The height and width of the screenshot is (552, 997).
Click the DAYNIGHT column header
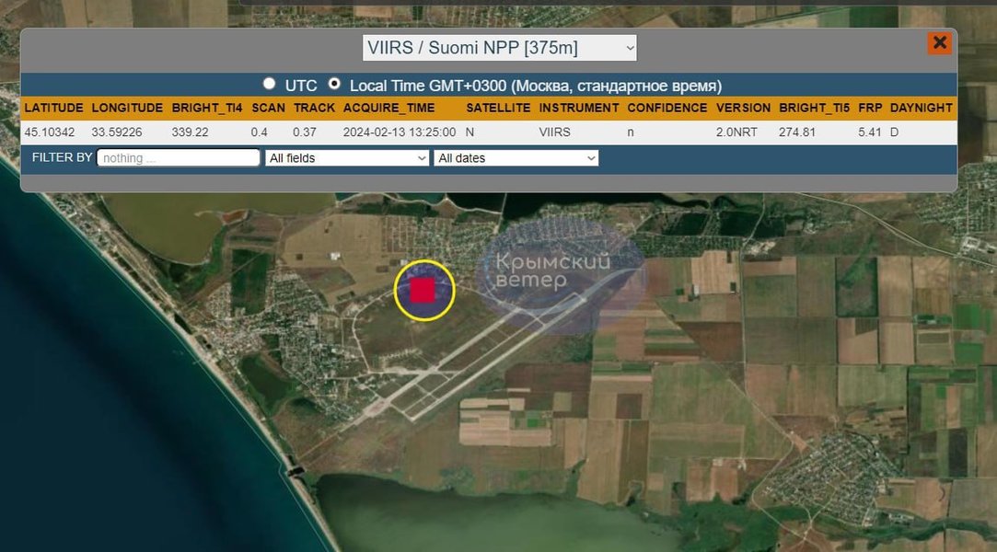tap(921, 108)
